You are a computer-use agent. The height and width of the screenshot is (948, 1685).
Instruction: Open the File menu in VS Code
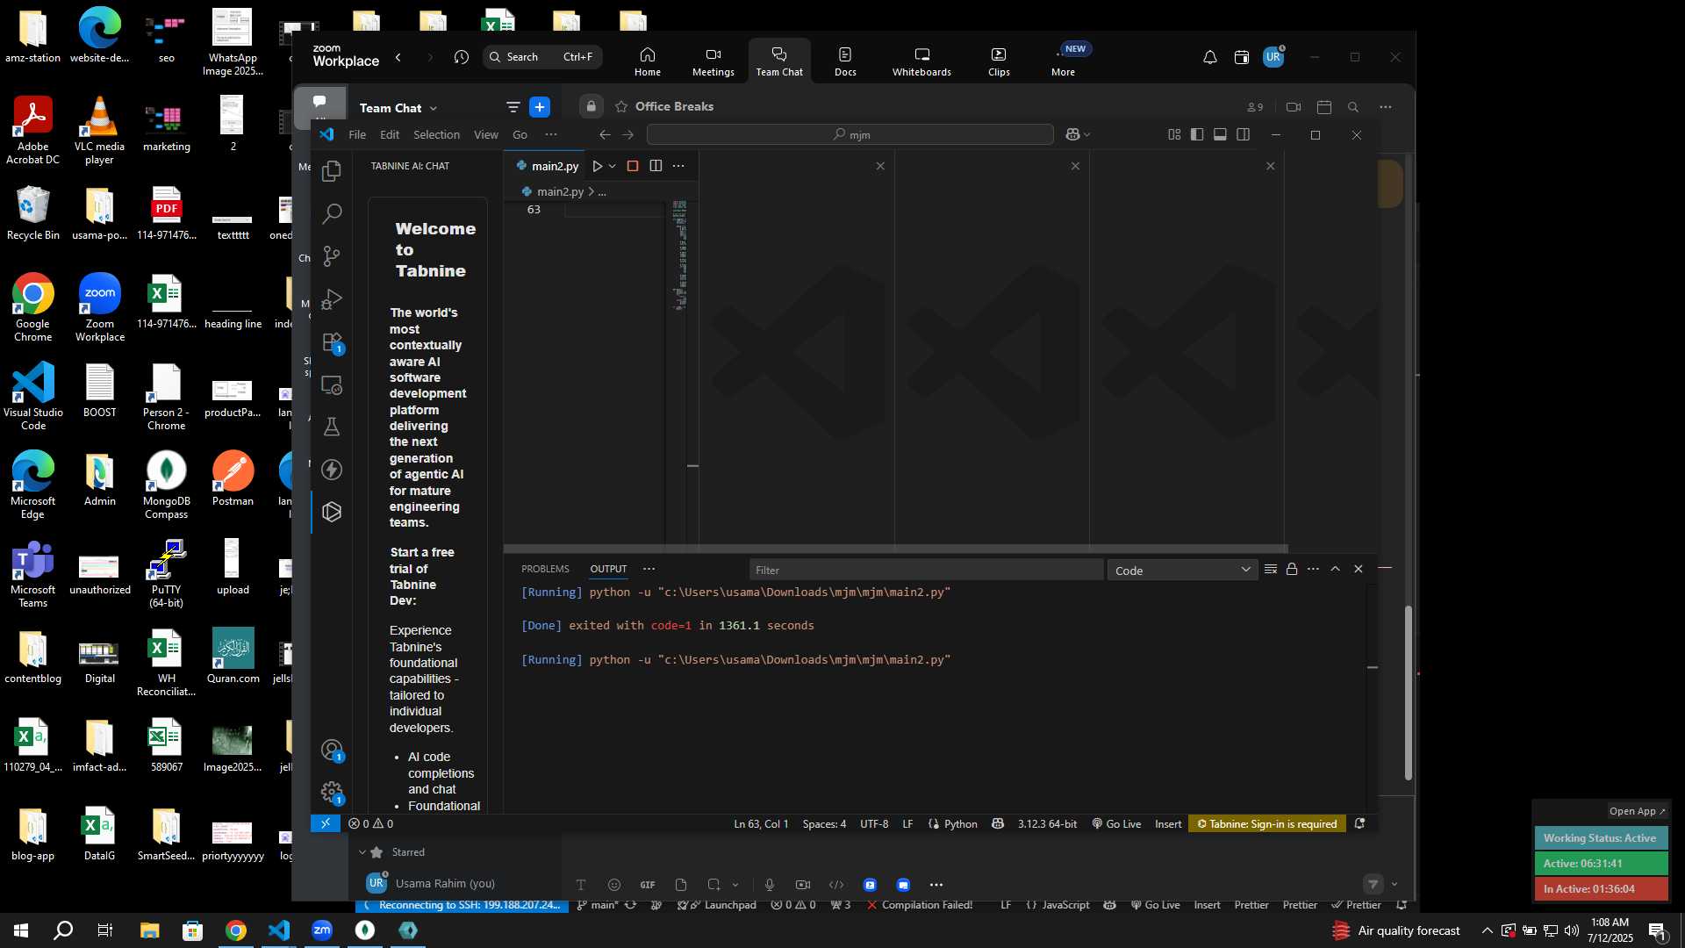point(357,134)
